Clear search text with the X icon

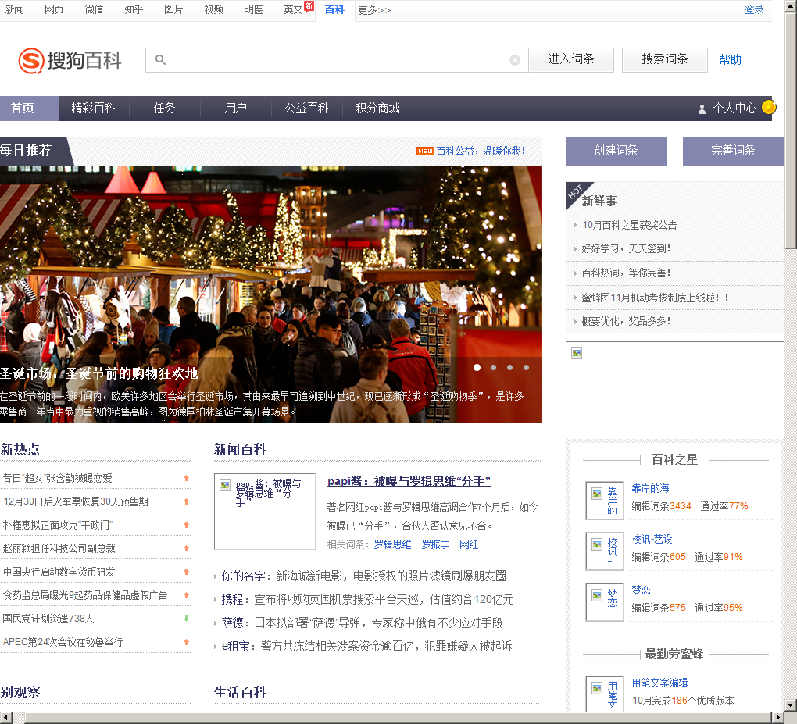[514, 60]
